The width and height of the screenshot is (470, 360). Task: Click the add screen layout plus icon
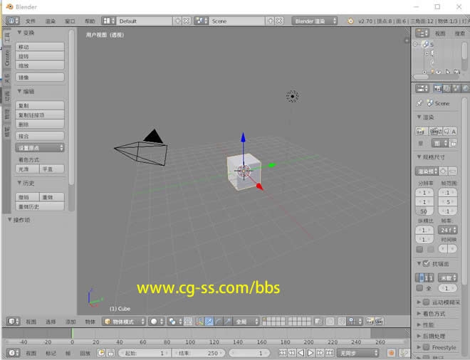178,21
